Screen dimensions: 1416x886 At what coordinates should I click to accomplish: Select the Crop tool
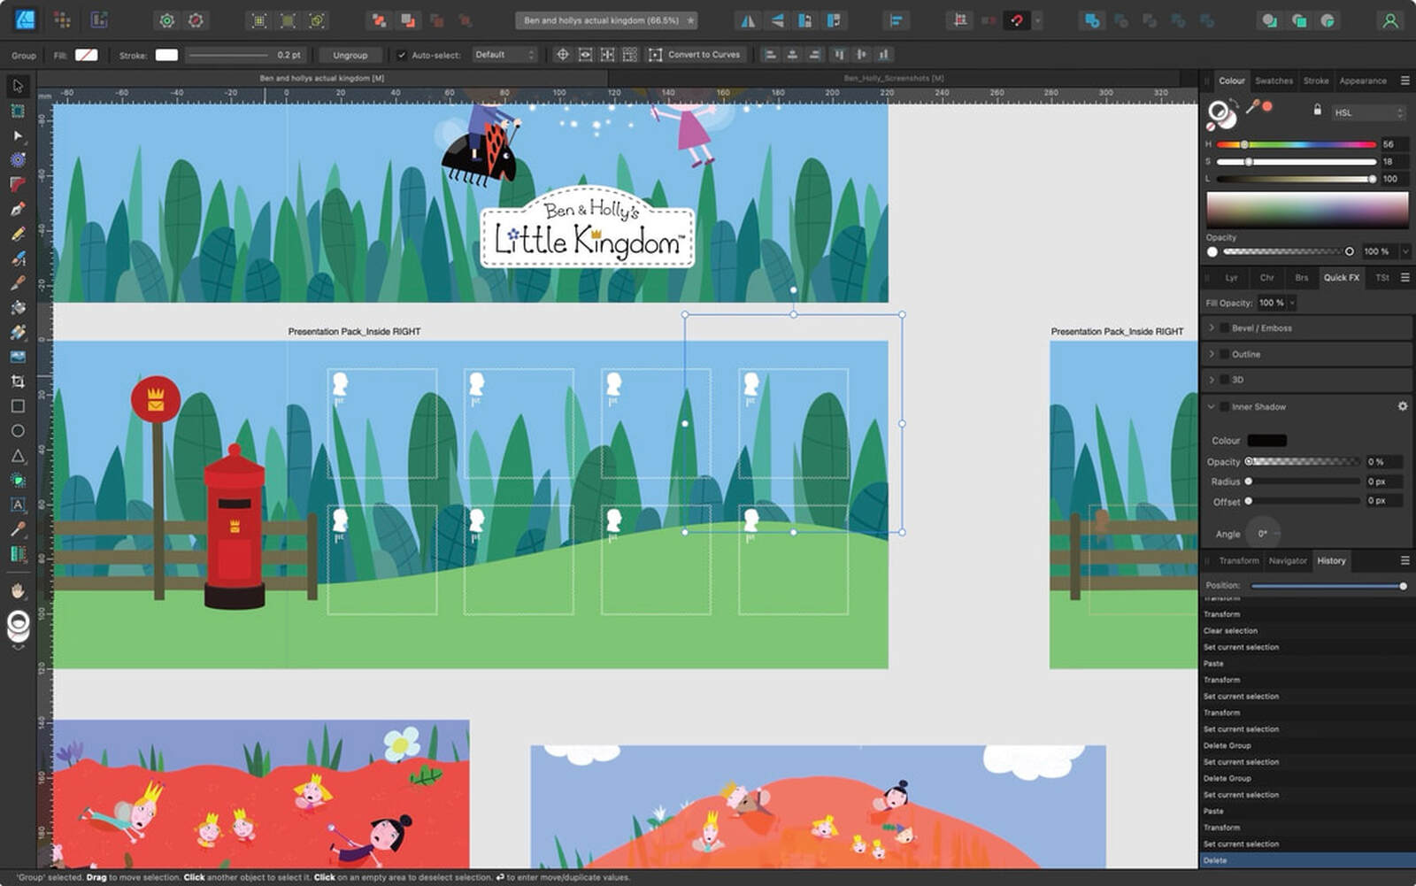click(18, 381)
